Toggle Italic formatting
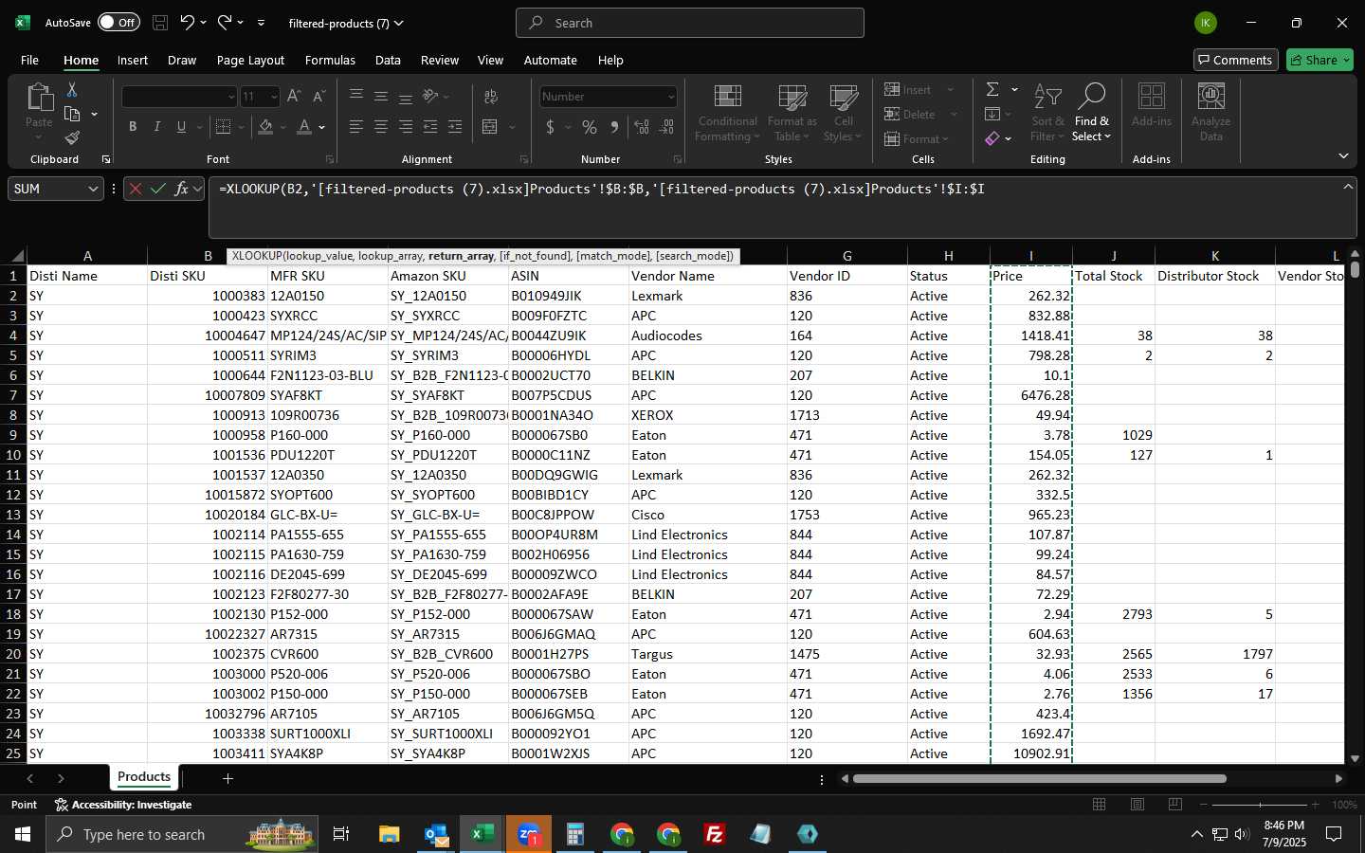 [156, 127]
